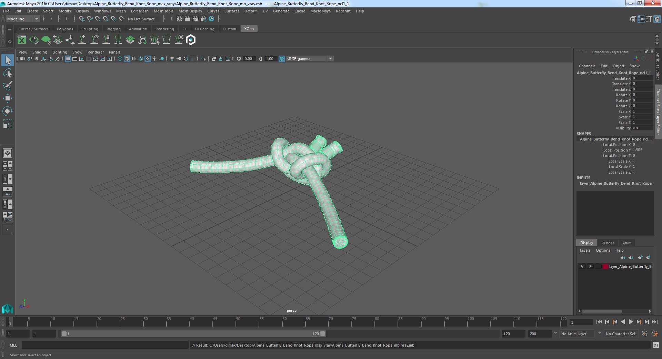Click the single-pane layout icon

[x=7, y=153]
